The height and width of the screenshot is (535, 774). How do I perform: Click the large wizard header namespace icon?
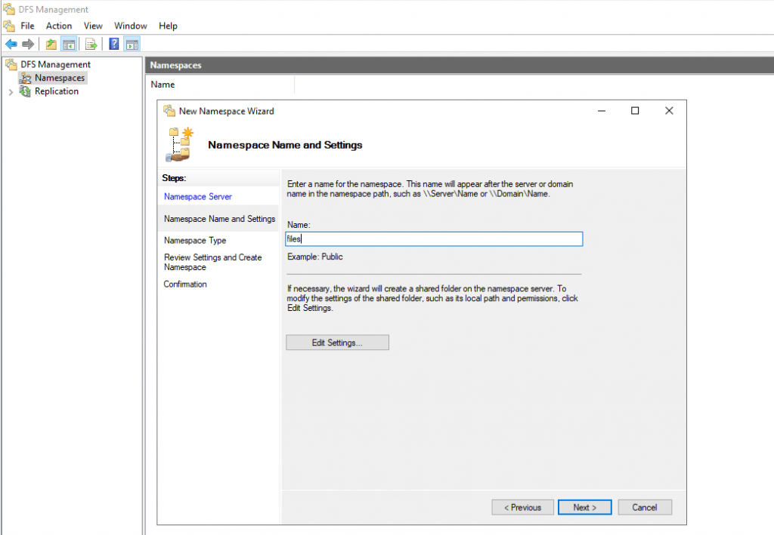(179, 144)
